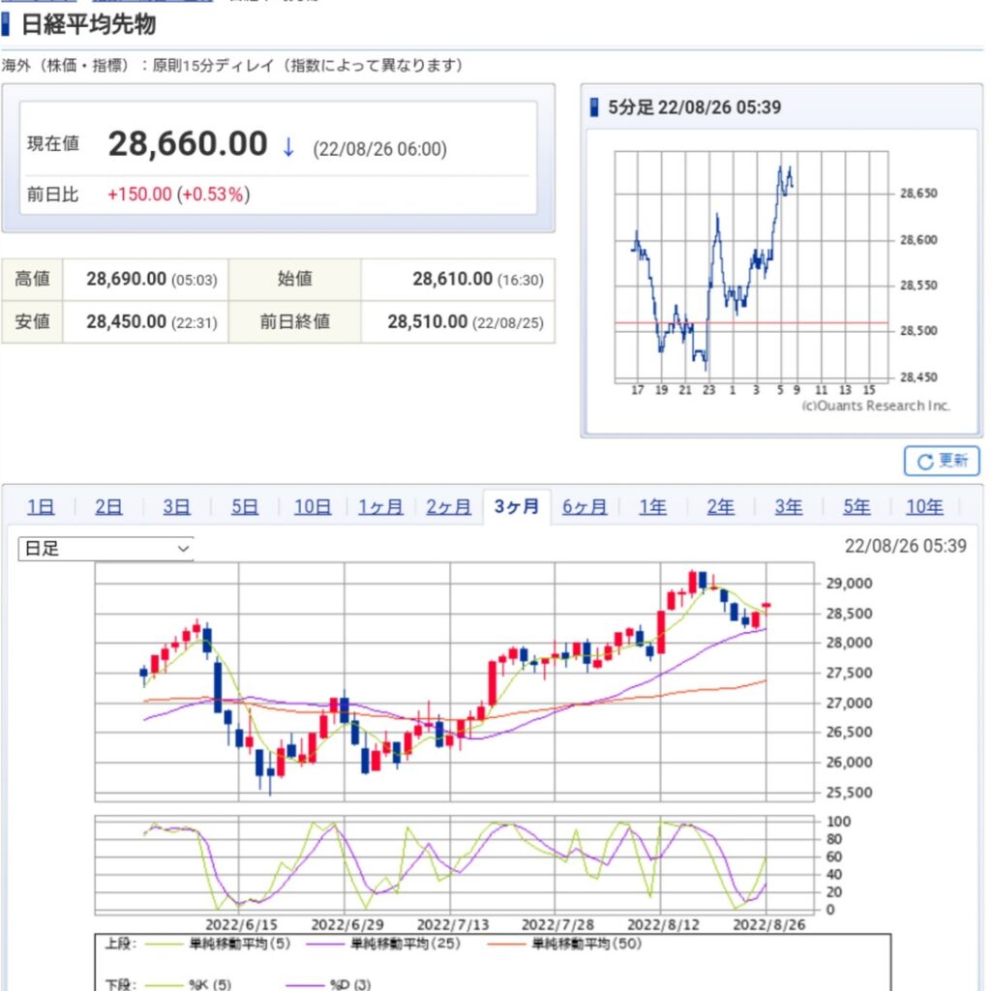Click the 現在値 timestamp (22/08/26 06:00)

pos(379,149)
